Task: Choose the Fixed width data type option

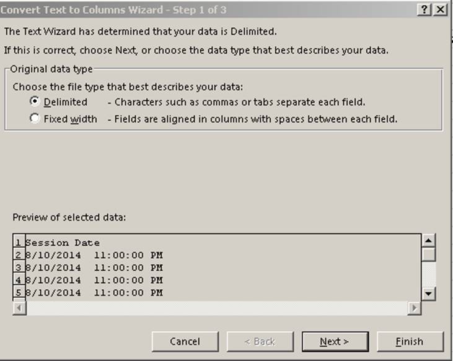Action: (35, 119)
